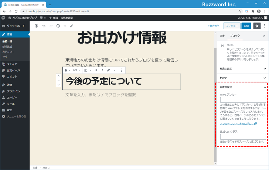This screenshot has width=269, height=170.
Task: Move heading block down
Action: [x=58, y=85]
